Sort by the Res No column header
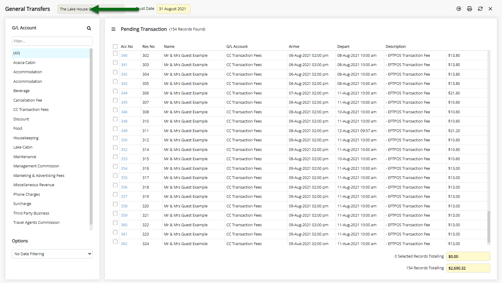The image size is (502, 283). pyautogui.click(x=148, y=47)
